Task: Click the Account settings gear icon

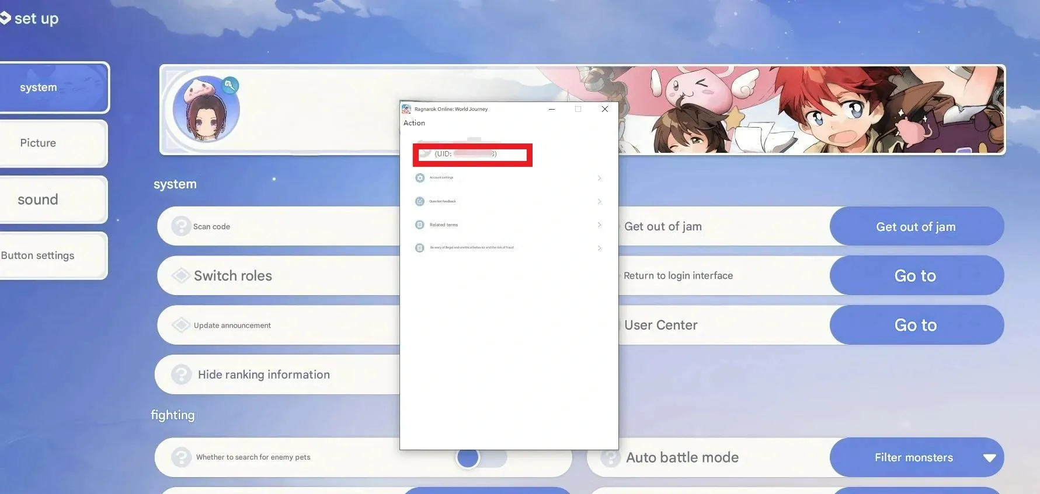Action: click(420, 178)
